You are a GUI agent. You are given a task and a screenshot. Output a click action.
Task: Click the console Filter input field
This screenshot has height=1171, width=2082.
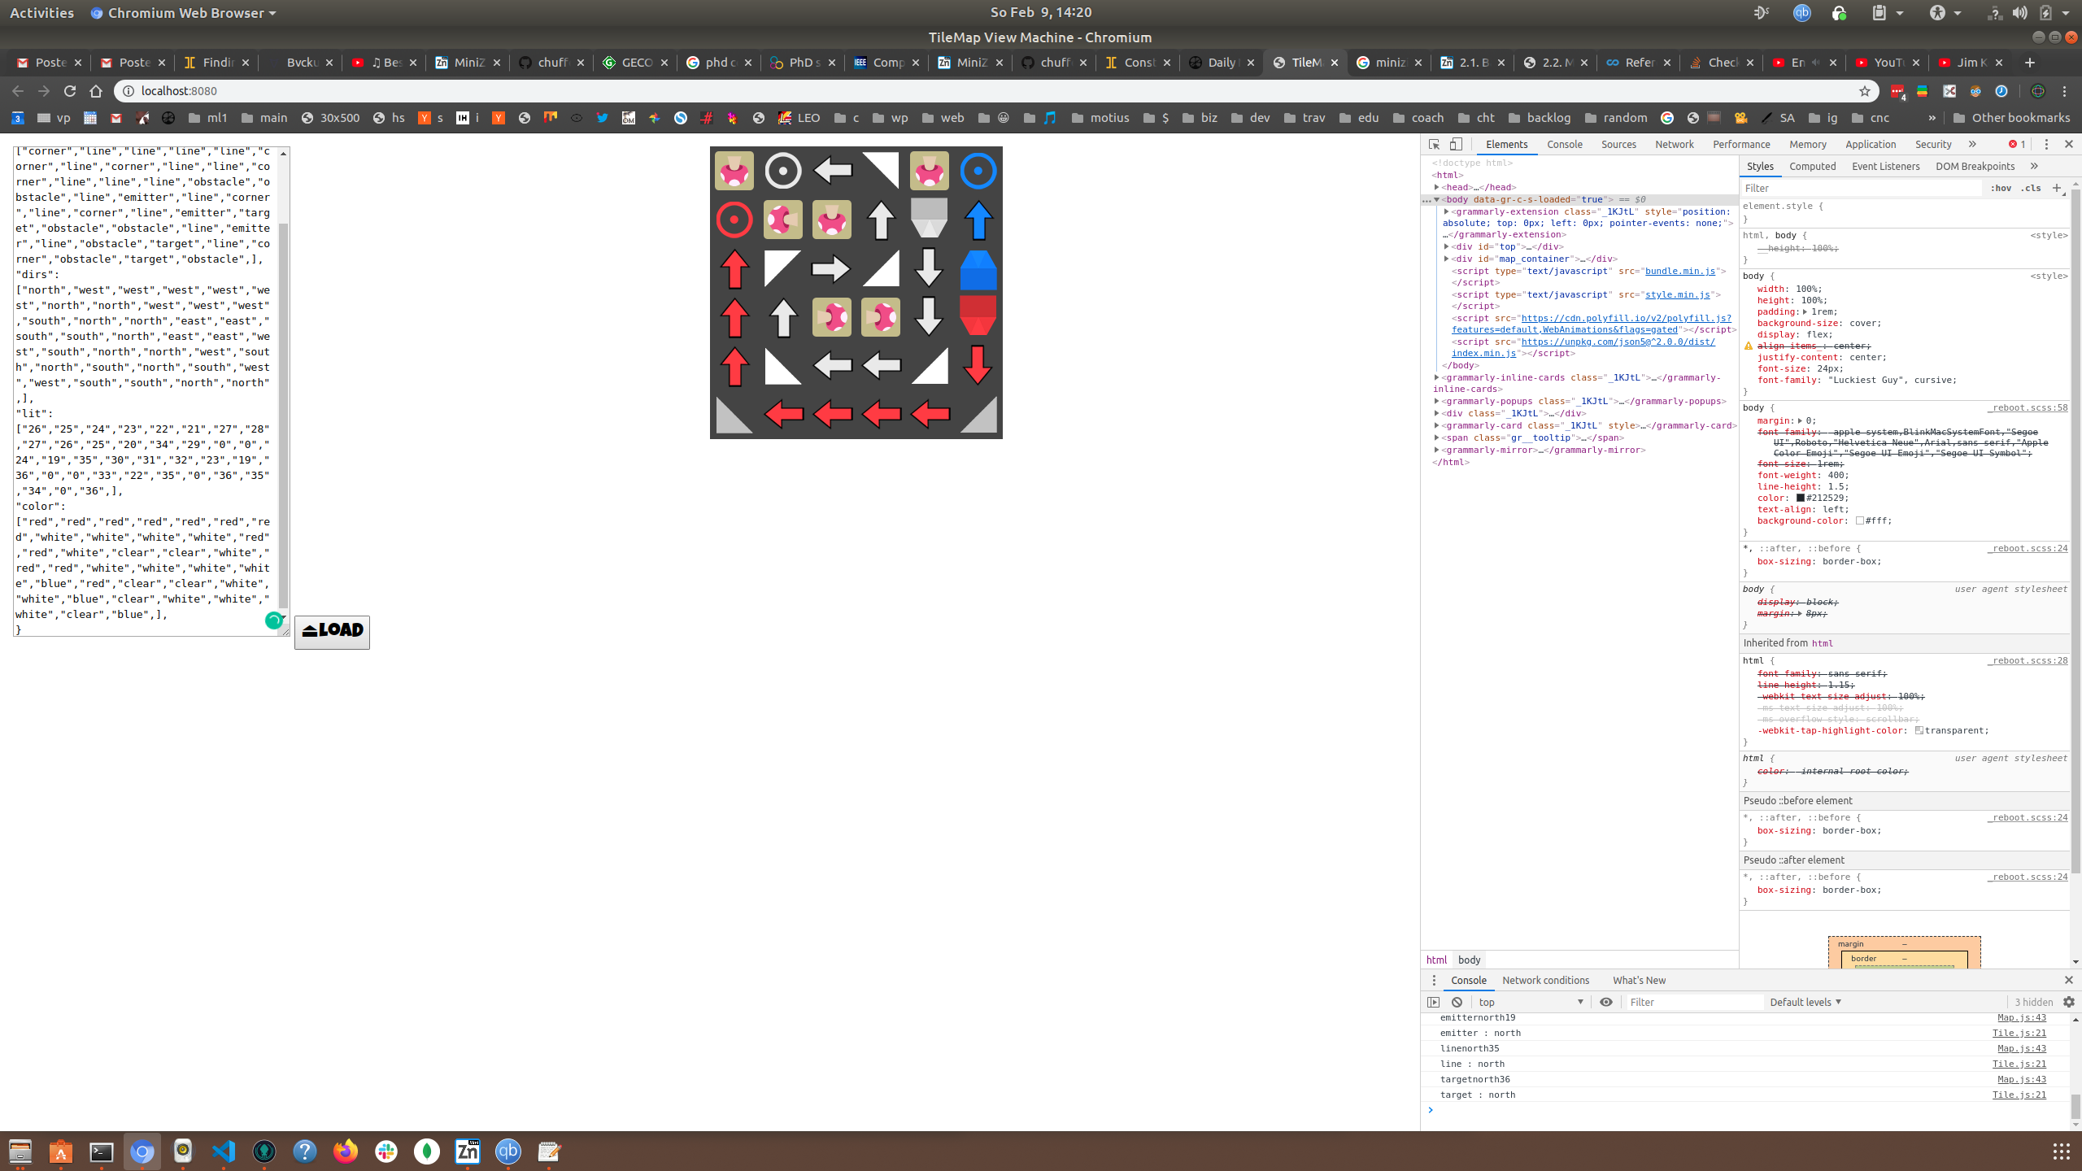point(1693,1002)
